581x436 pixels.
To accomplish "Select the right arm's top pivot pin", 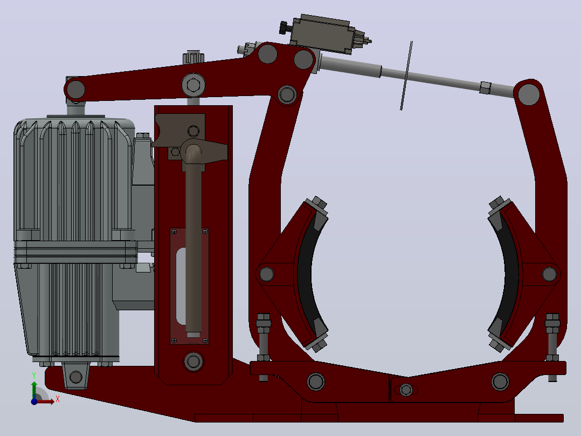I will tap(529, 94).
